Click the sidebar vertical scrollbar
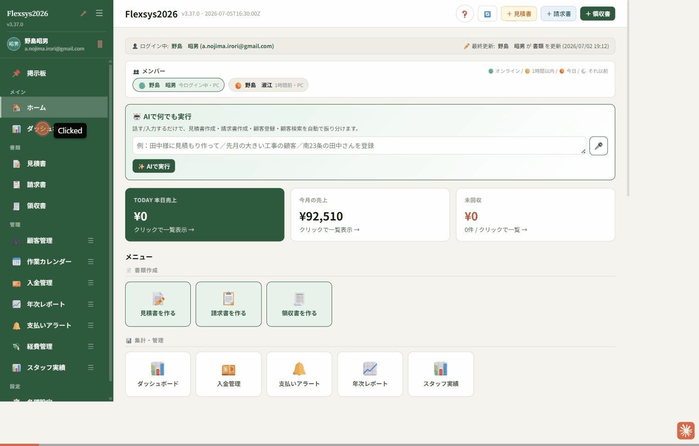 (111, 222)
